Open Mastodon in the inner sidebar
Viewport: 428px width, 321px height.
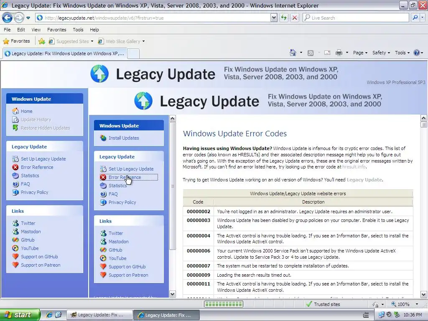coord(118,242)
